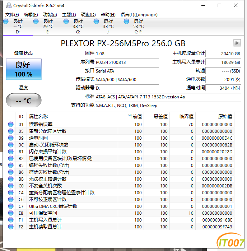Click the status orb of attribute C0 不安全关机次数
Image resolution: width=247 pixels, height=251 pixels.
(x=11, y=186)
